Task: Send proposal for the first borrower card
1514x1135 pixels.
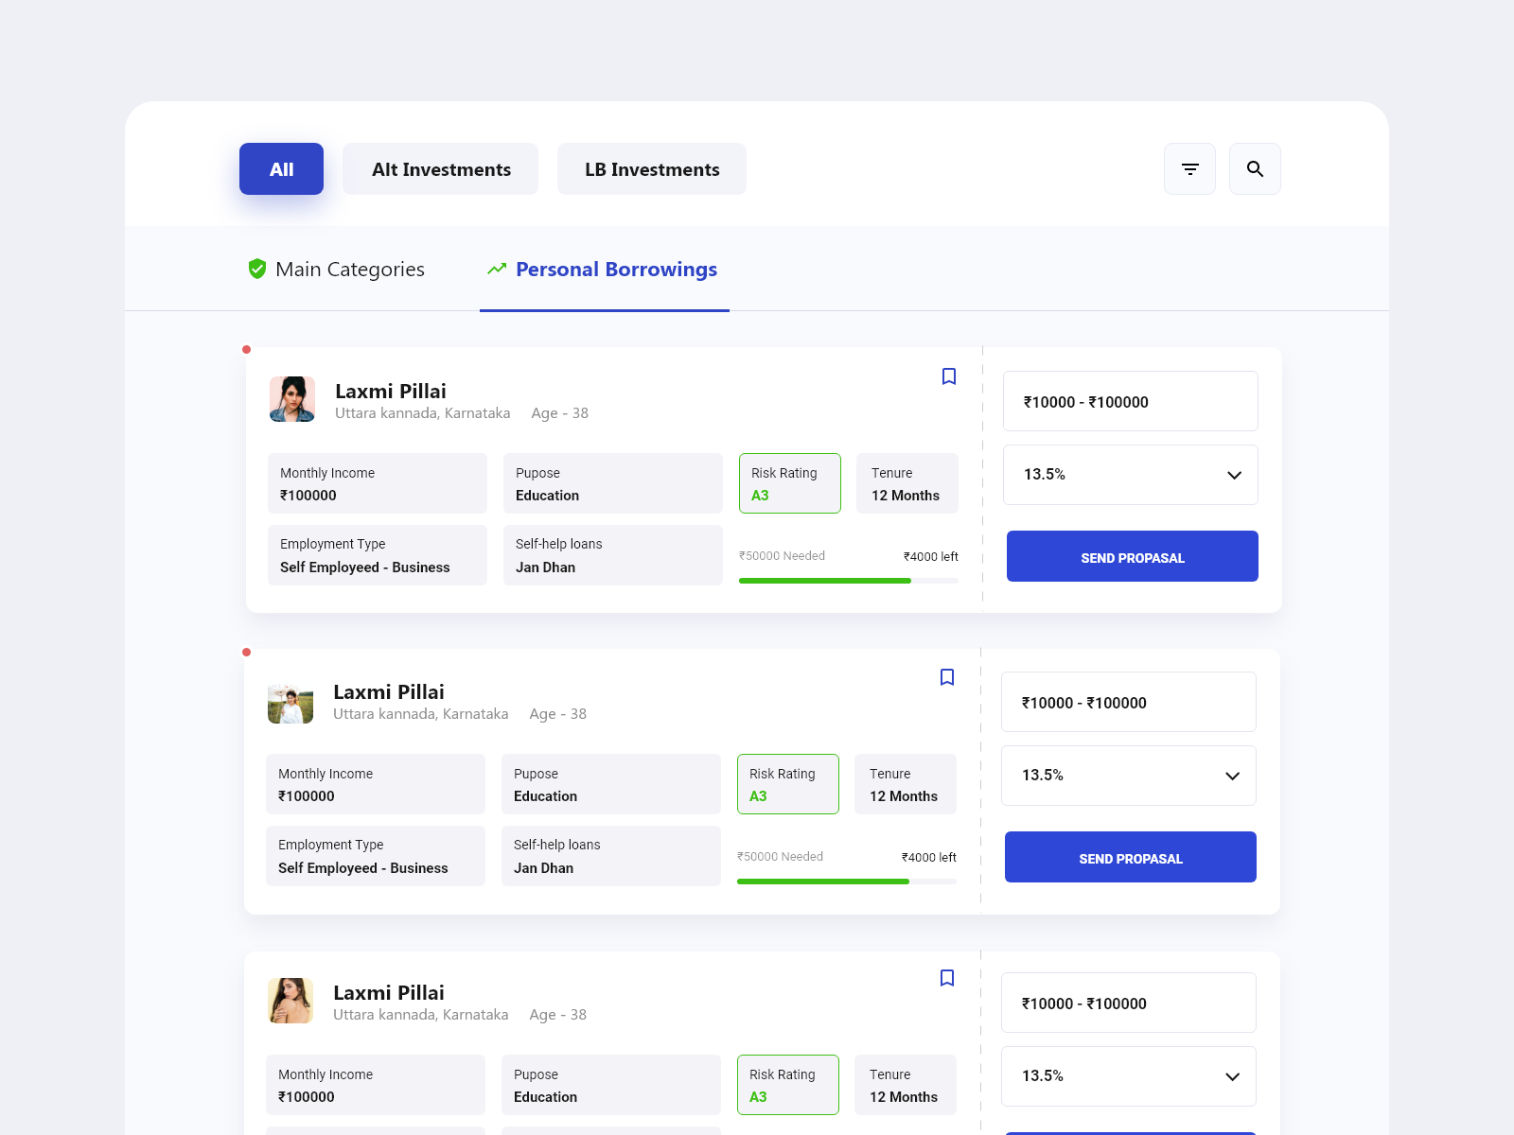Action: click(x=1133, y=556)
